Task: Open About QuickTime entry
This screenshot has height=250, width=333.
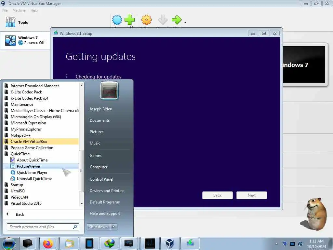Action: (x=41, y=160)
